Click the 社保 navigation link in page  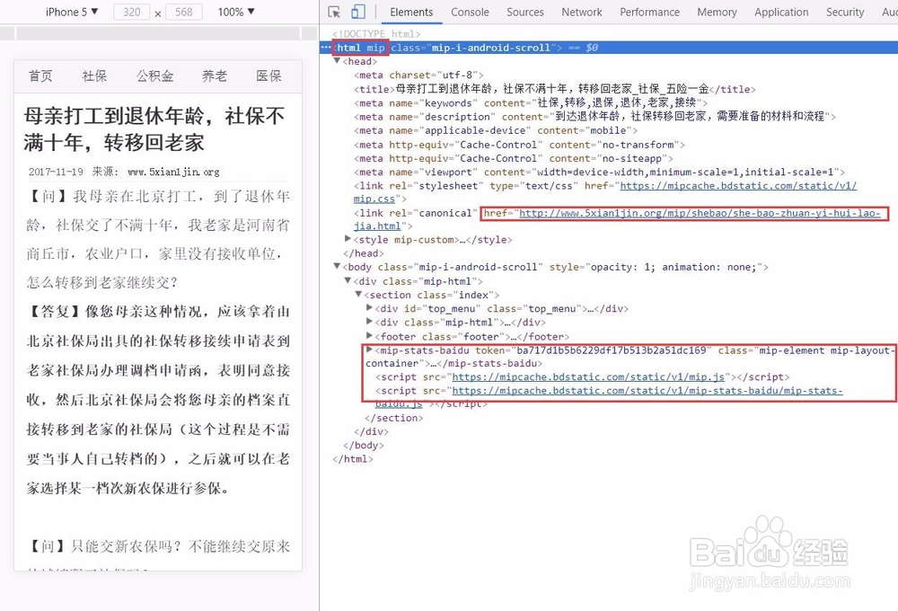(x=94, y=76)
